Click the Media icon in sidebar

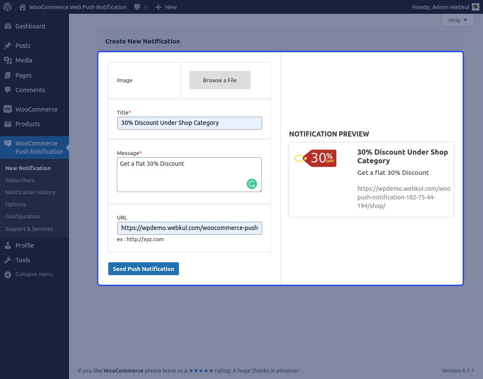(8, 60)
